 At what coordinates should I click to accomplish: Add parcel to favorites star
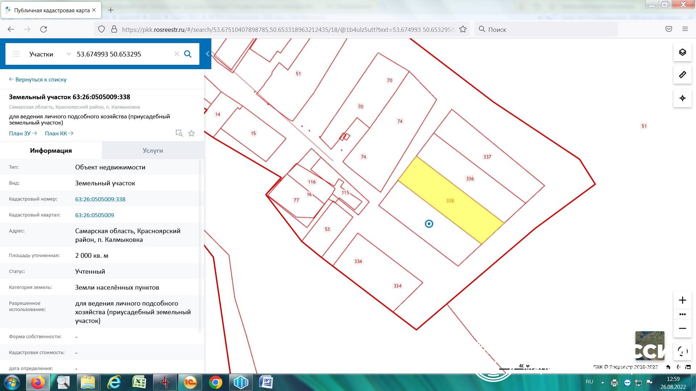pos(191,134)
